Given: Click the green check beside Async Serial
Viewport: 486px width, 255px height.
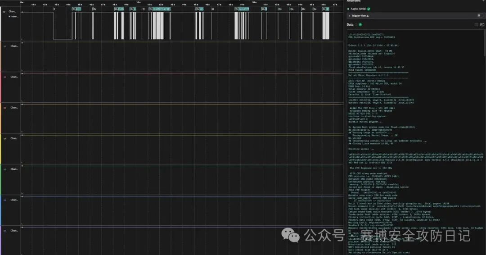Looking at the screenshot, I should click(x=369, y=9).
